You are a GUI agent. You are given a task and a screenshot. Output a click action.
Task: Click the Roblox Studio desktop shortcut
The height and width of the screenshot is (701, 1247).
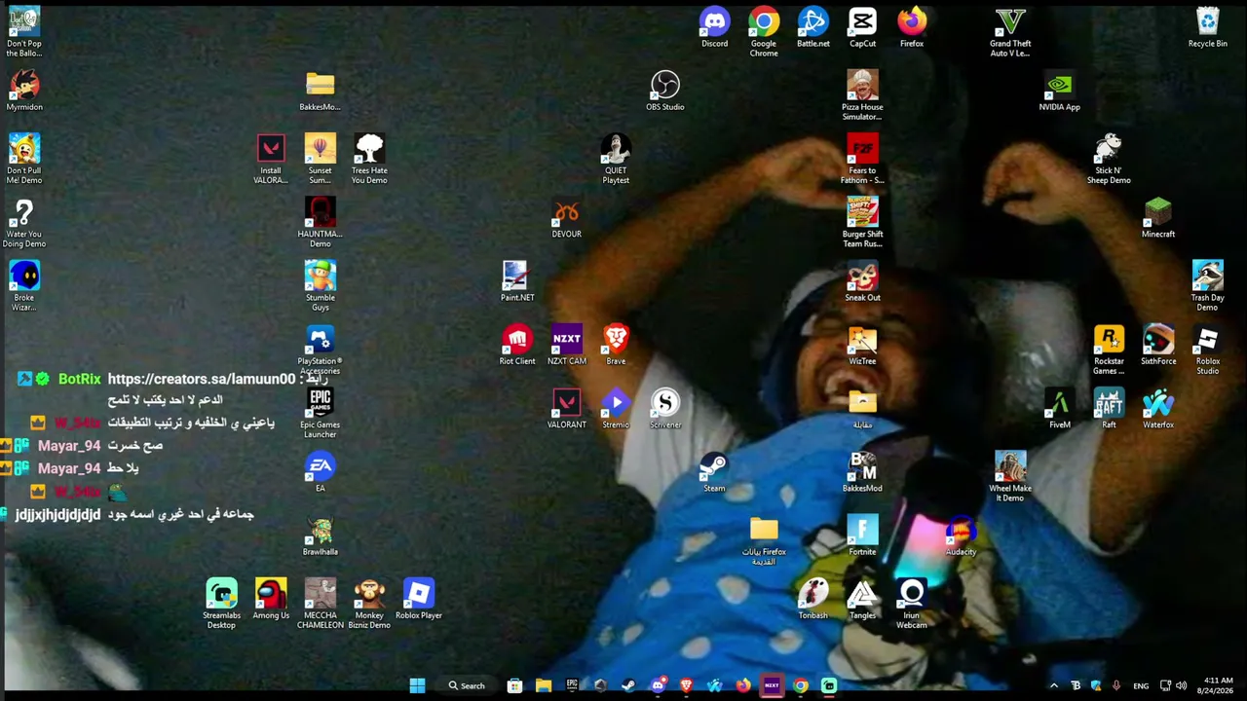[1207, 350]
